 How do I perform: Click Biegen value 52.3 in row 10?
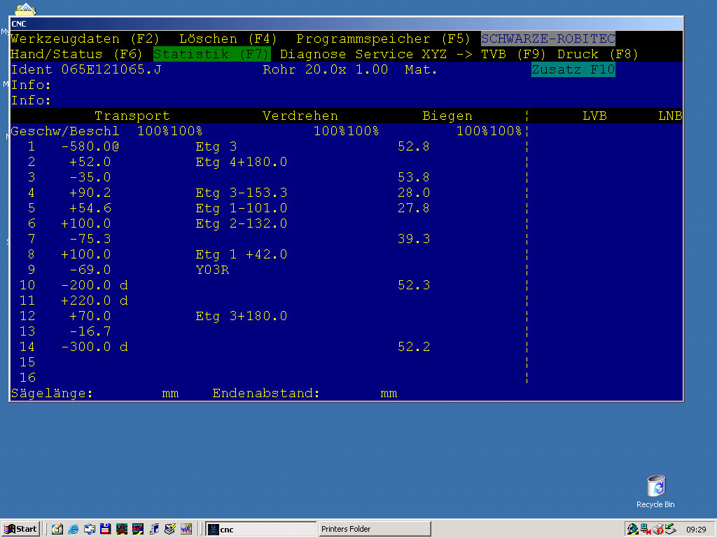[x=414, y=286]
